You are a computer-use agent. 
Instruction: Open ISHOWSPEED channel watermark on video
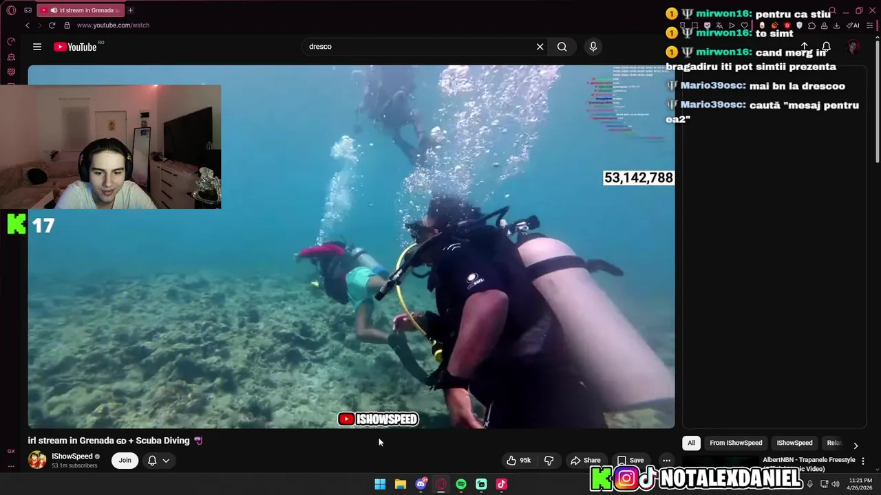coord(378,419)
